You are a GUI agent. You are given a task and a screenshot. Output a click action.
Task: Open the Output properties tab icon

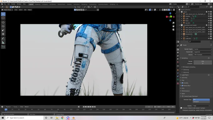pyautogui.click(x=178, y=53)
